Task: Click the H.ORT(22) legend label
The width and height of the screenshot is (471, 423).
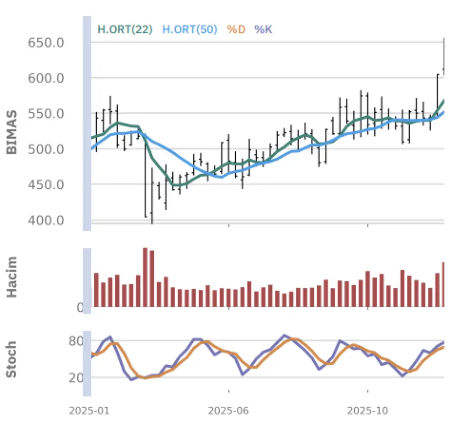Action: click(x=125, y=29)
